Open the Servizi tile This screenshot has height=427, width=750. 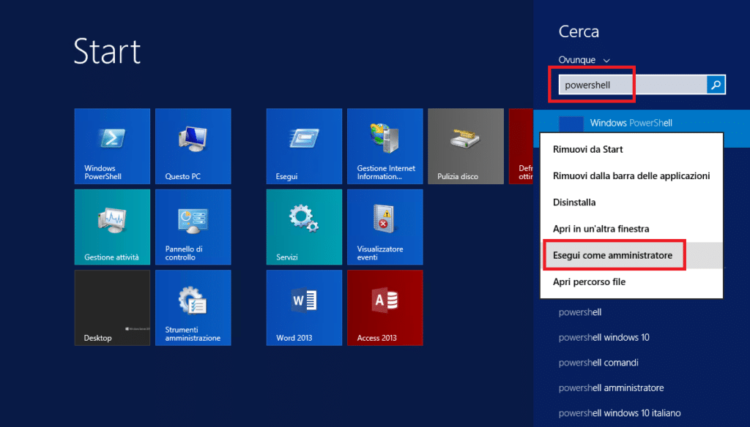(x=304, y=227)
